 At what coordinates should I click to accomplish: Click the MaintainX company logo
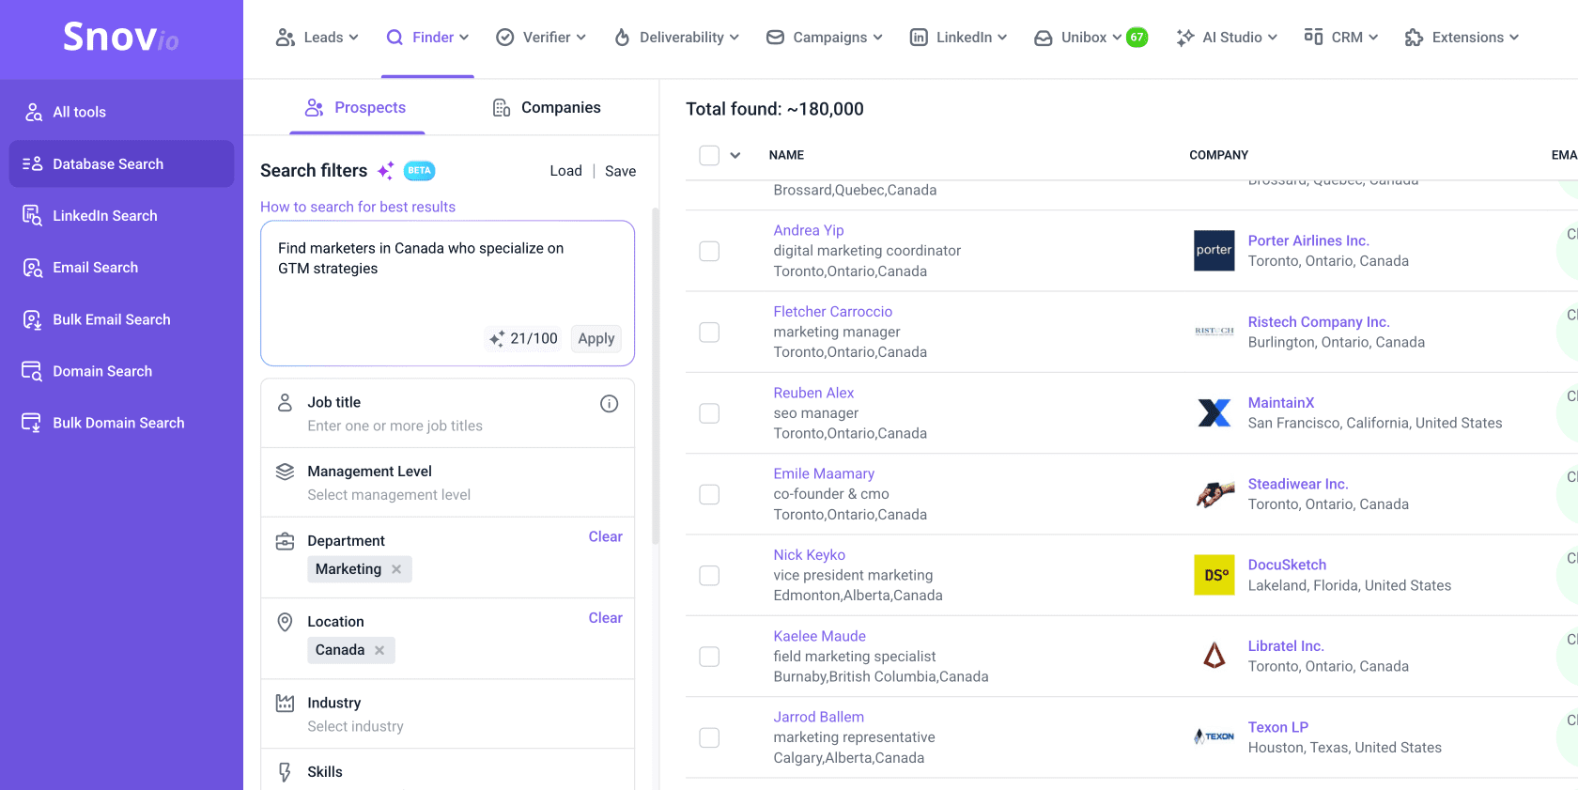pyautogui.click(x=1214, y=412)
